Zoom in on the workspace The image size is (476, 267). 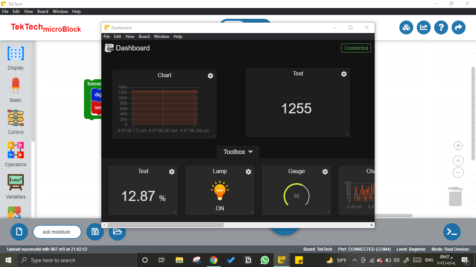click(458, 161)
